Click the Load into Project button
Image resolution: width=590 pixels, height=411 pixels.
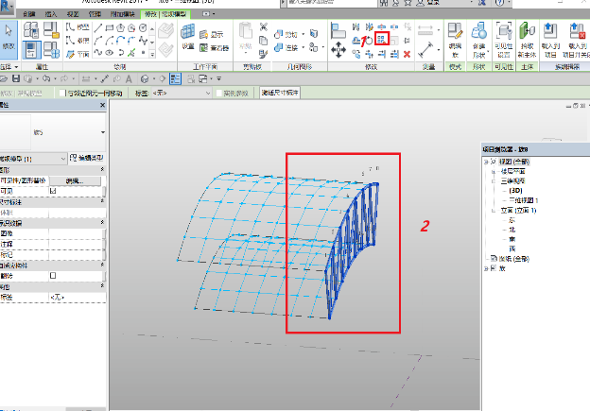pyautogui.click(x=550, y=40)
